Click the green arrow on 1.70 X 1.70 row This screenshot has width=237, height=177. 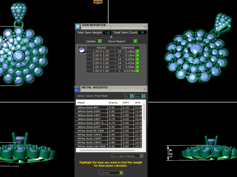(x=138, y=52)
